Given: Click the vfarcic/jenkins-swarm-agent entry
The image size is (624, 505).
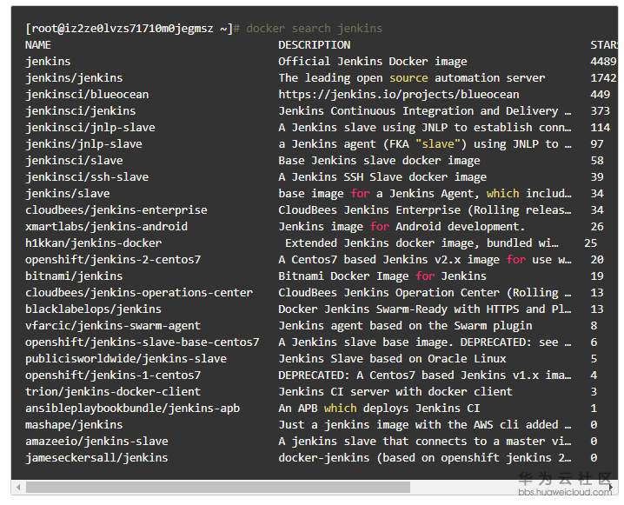Looking at the screenshot, I should click(113, 325).
